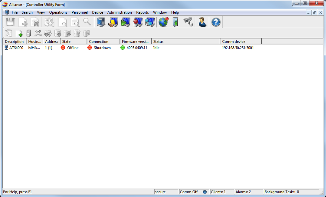This screenshot has width=326, height=197.
Task: Open the Personnel menu
Action: [x=79, y=12]
